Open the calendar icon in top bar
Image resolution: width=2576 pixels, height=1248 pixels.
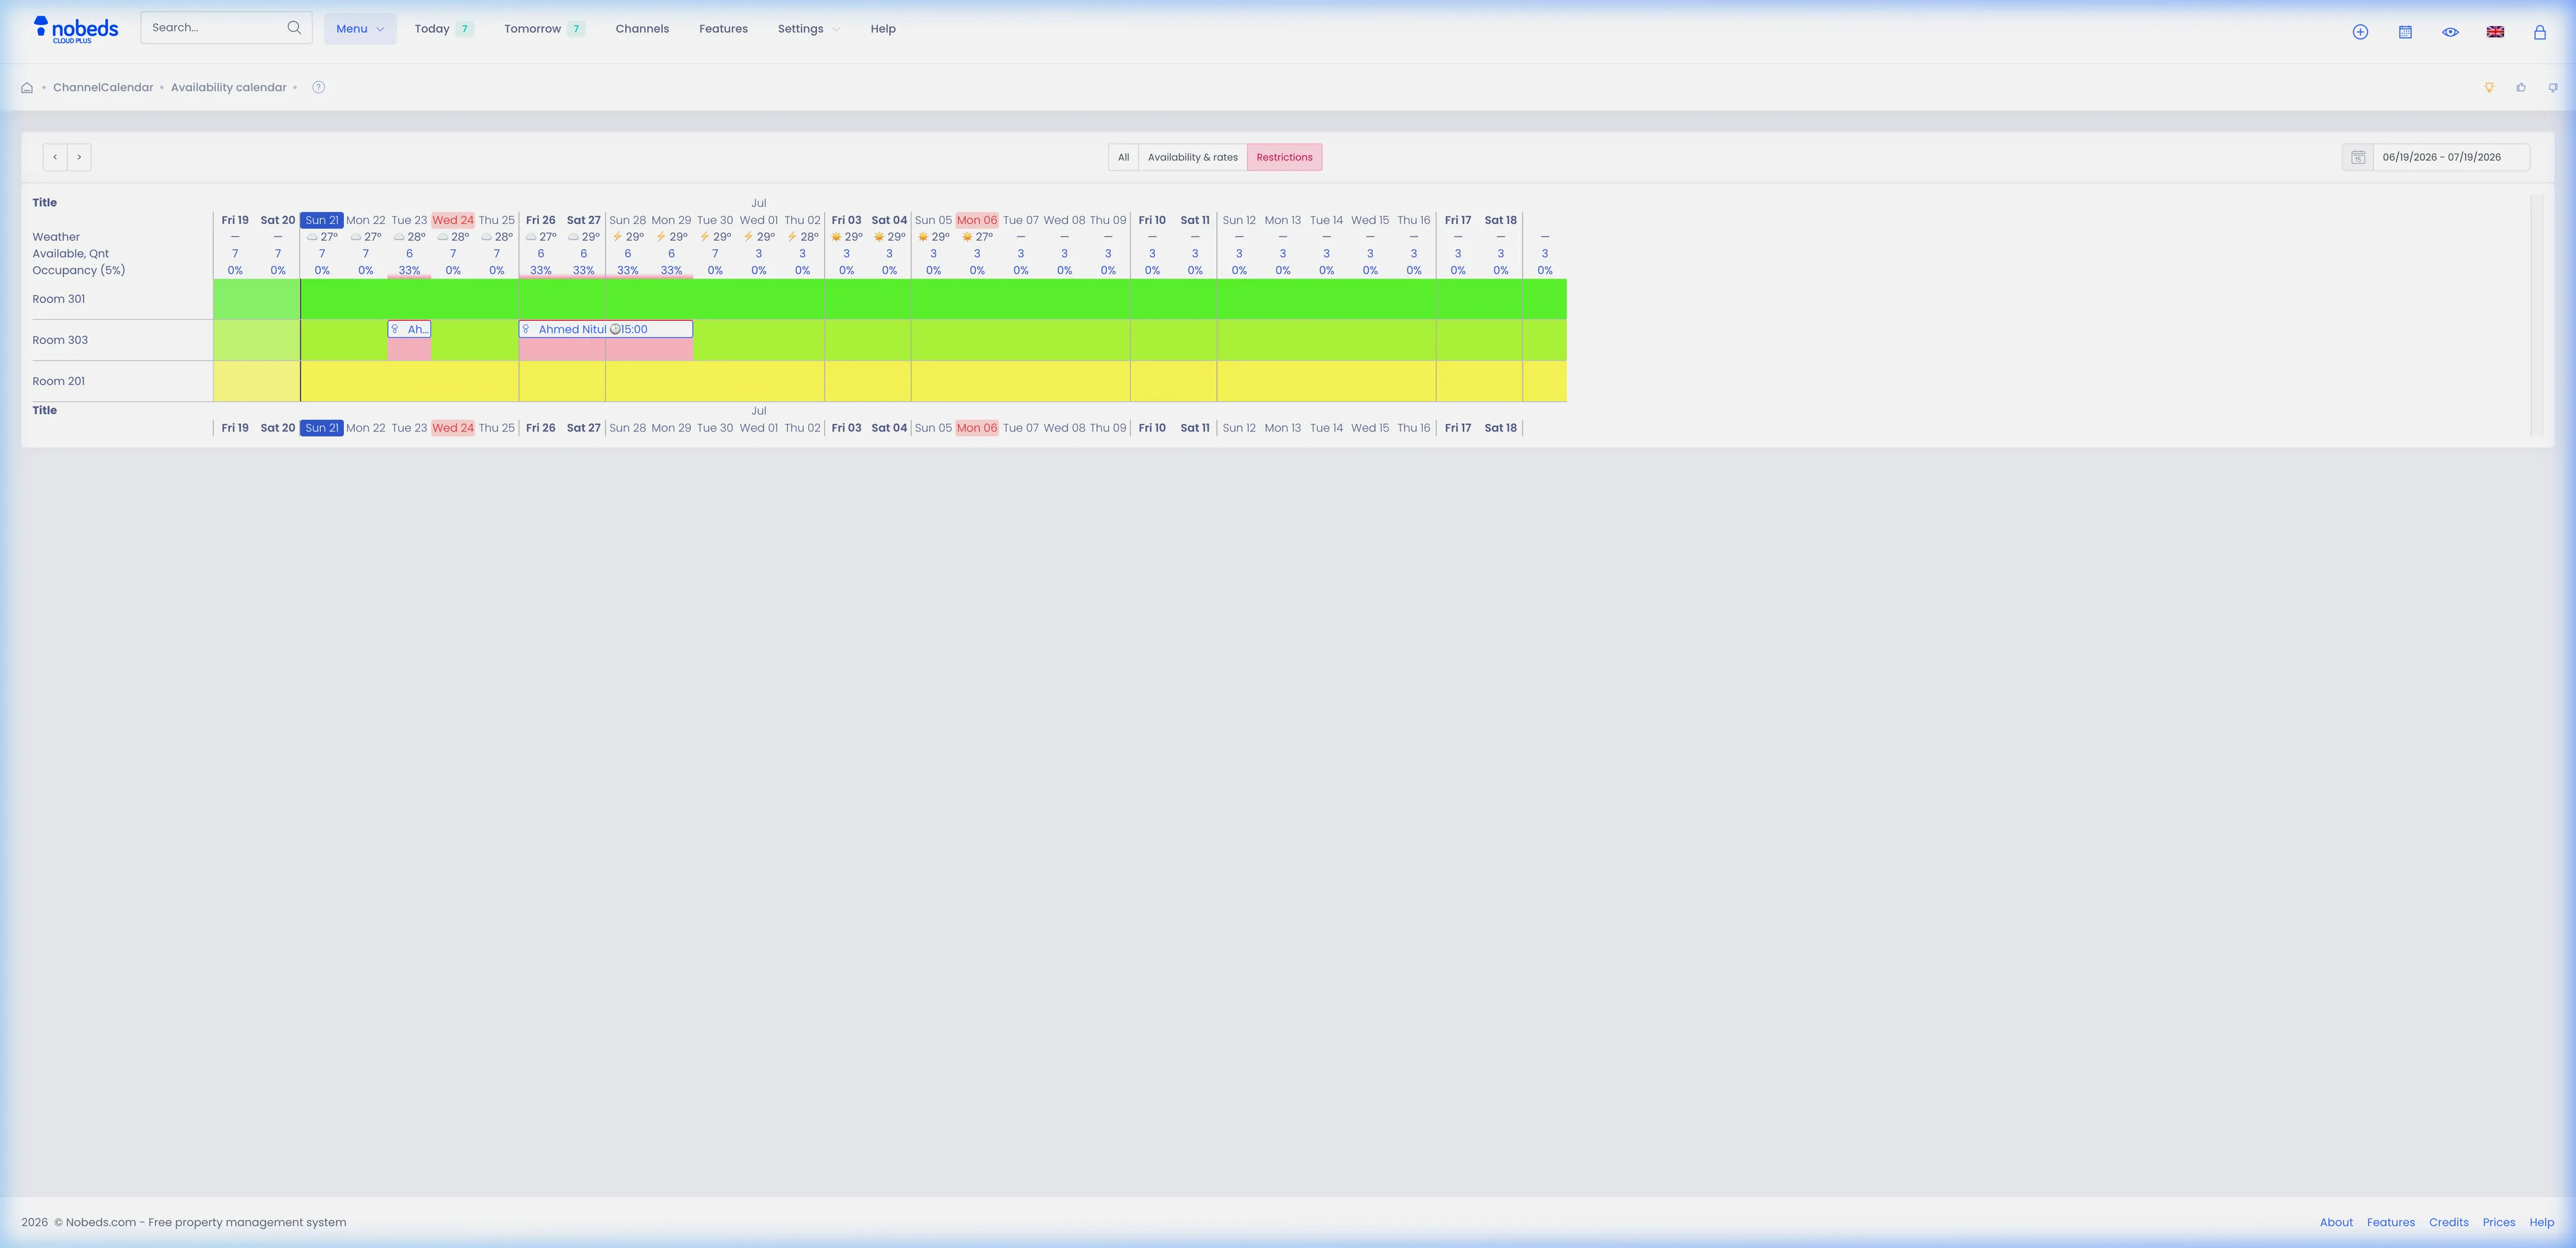[x=2405, y=32]
